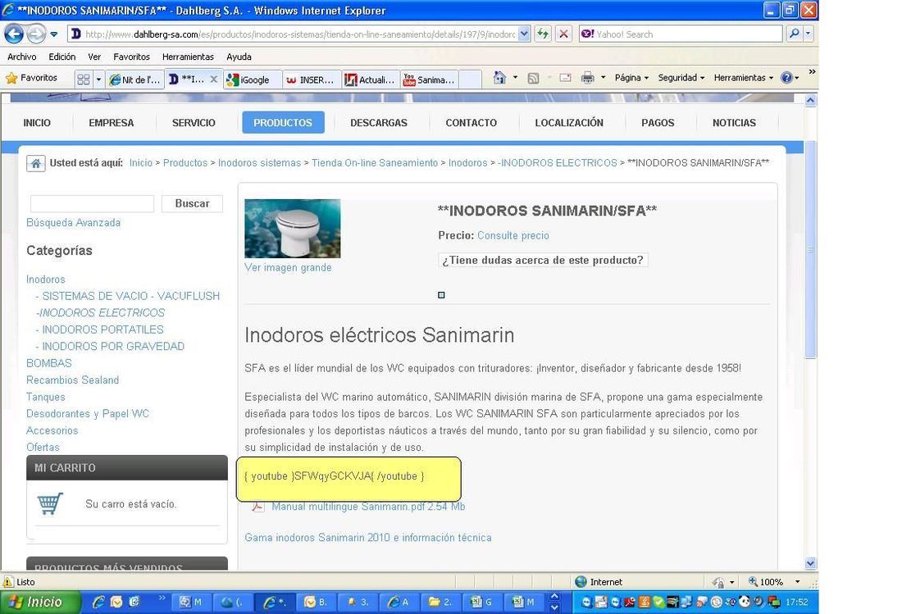Open the Print options dropdown arrow
This screenshot has height=614, width=902.
(x=603, y=78)
